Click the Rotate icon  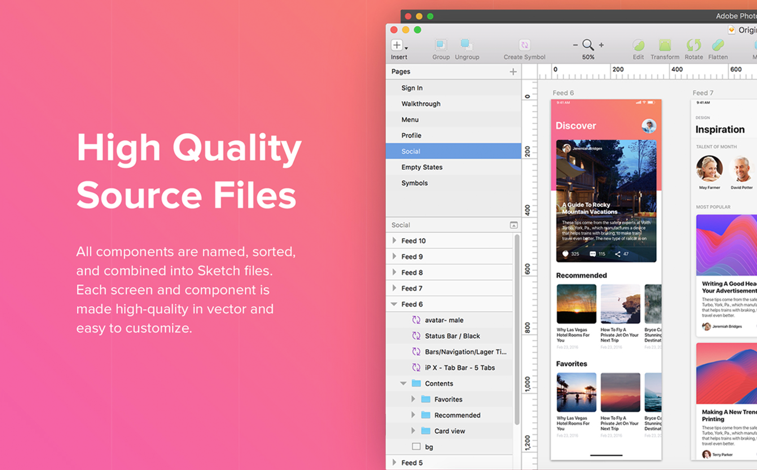click(x=693, y=46)
